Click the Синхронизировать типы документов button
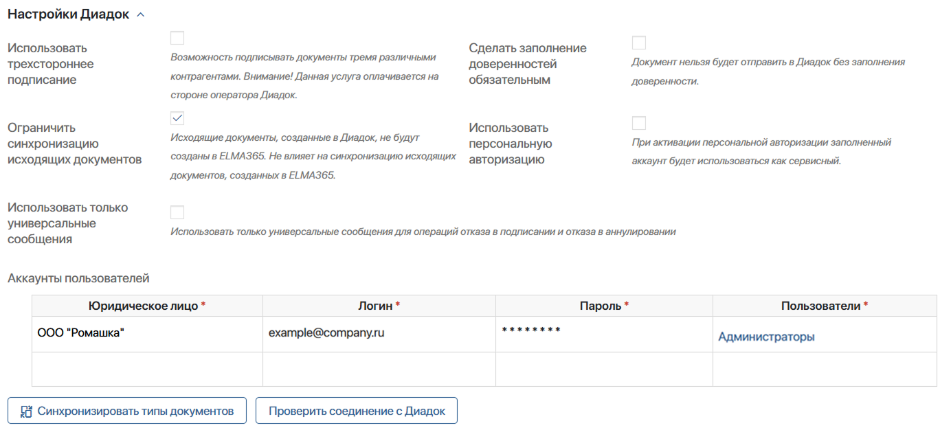 (127, 411)
